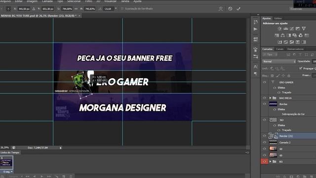Click the X position input field
Image resolution: width=316 pixels, height=178 pixels.
[x=24, y=9]
